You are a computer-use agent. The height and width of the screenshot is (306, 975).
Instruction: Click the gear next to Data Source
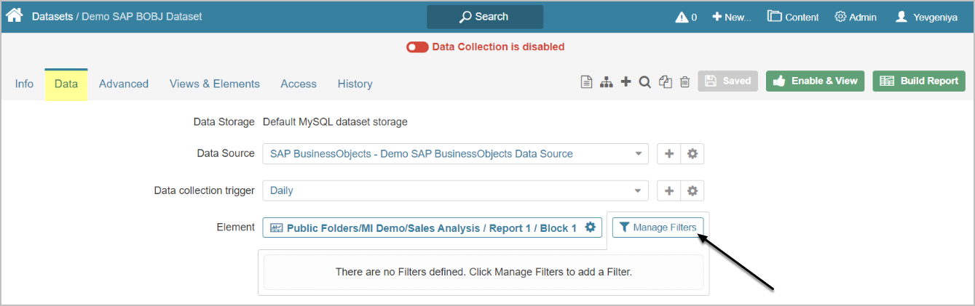tap(692, 154)
